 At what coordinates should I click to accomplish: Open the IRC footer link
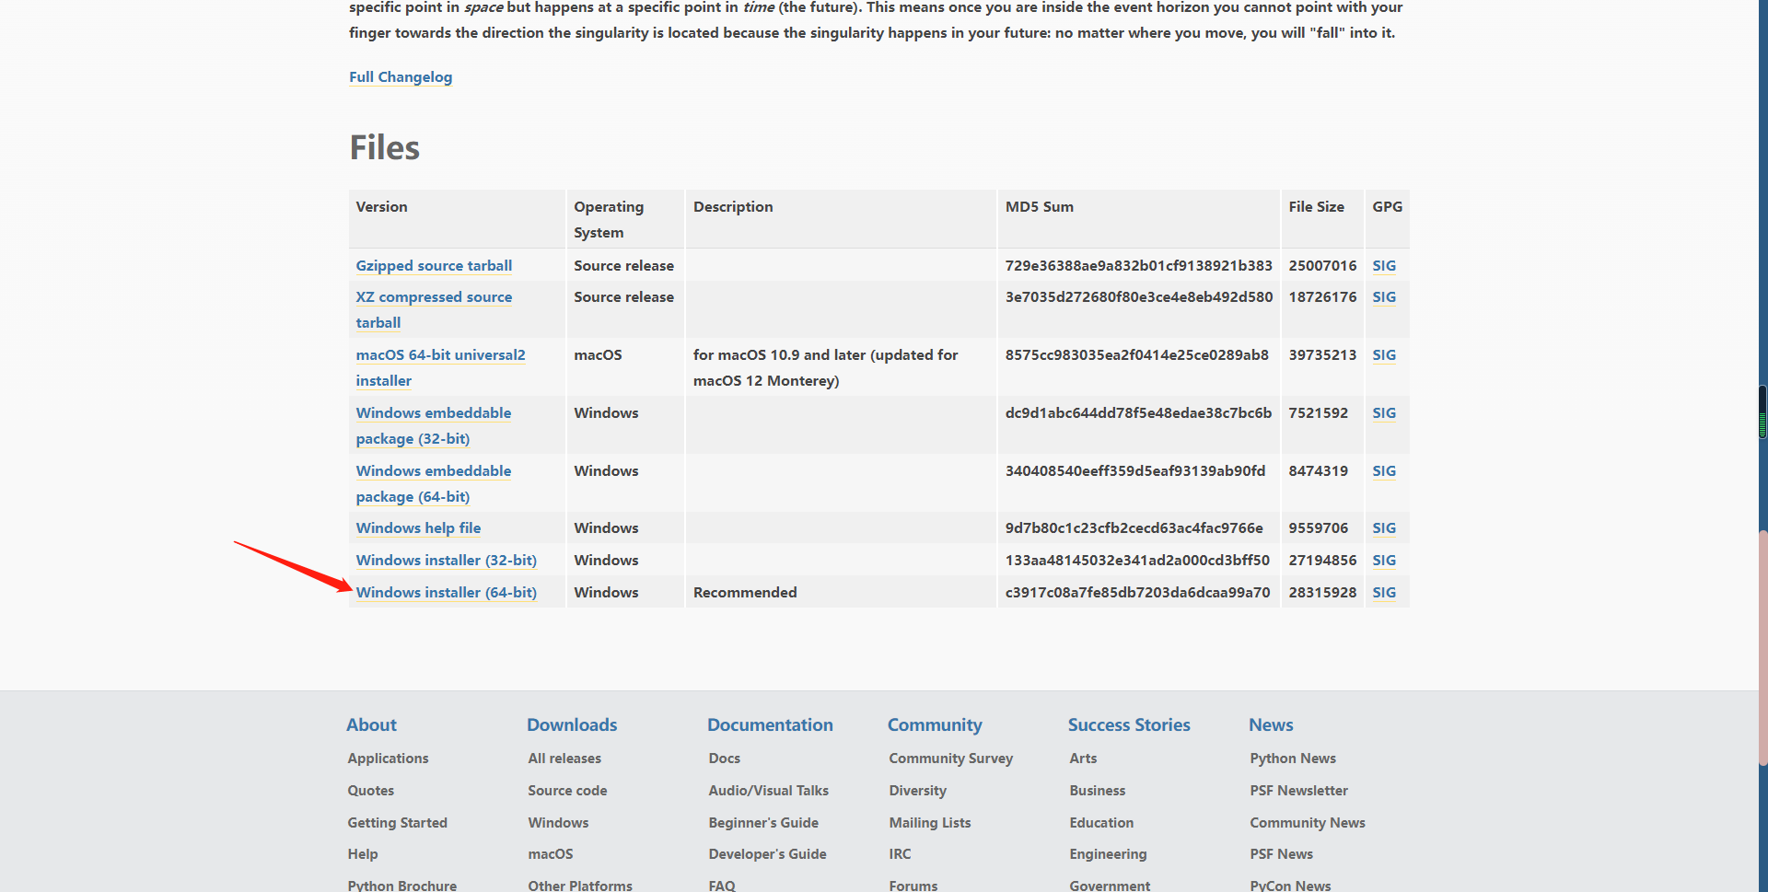click(900, 854)
